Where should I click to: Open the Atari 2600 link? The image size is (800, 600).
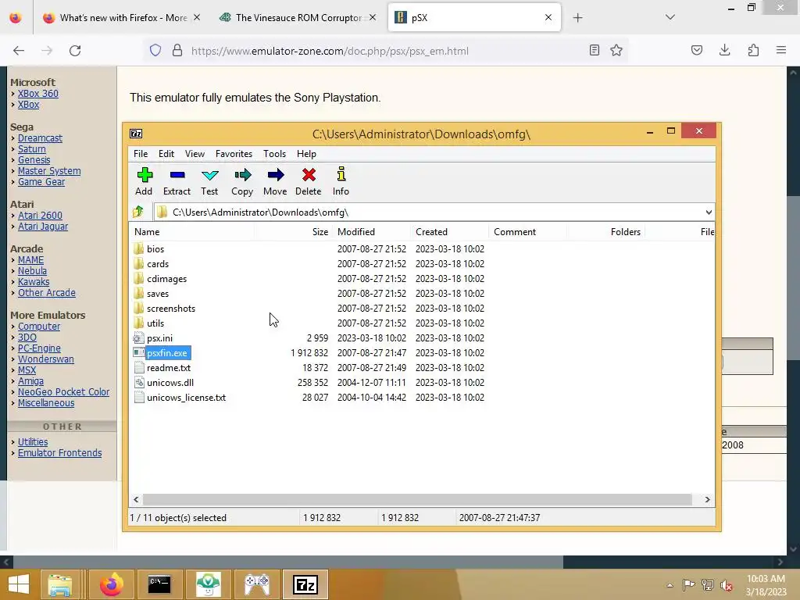coord(41,216)
